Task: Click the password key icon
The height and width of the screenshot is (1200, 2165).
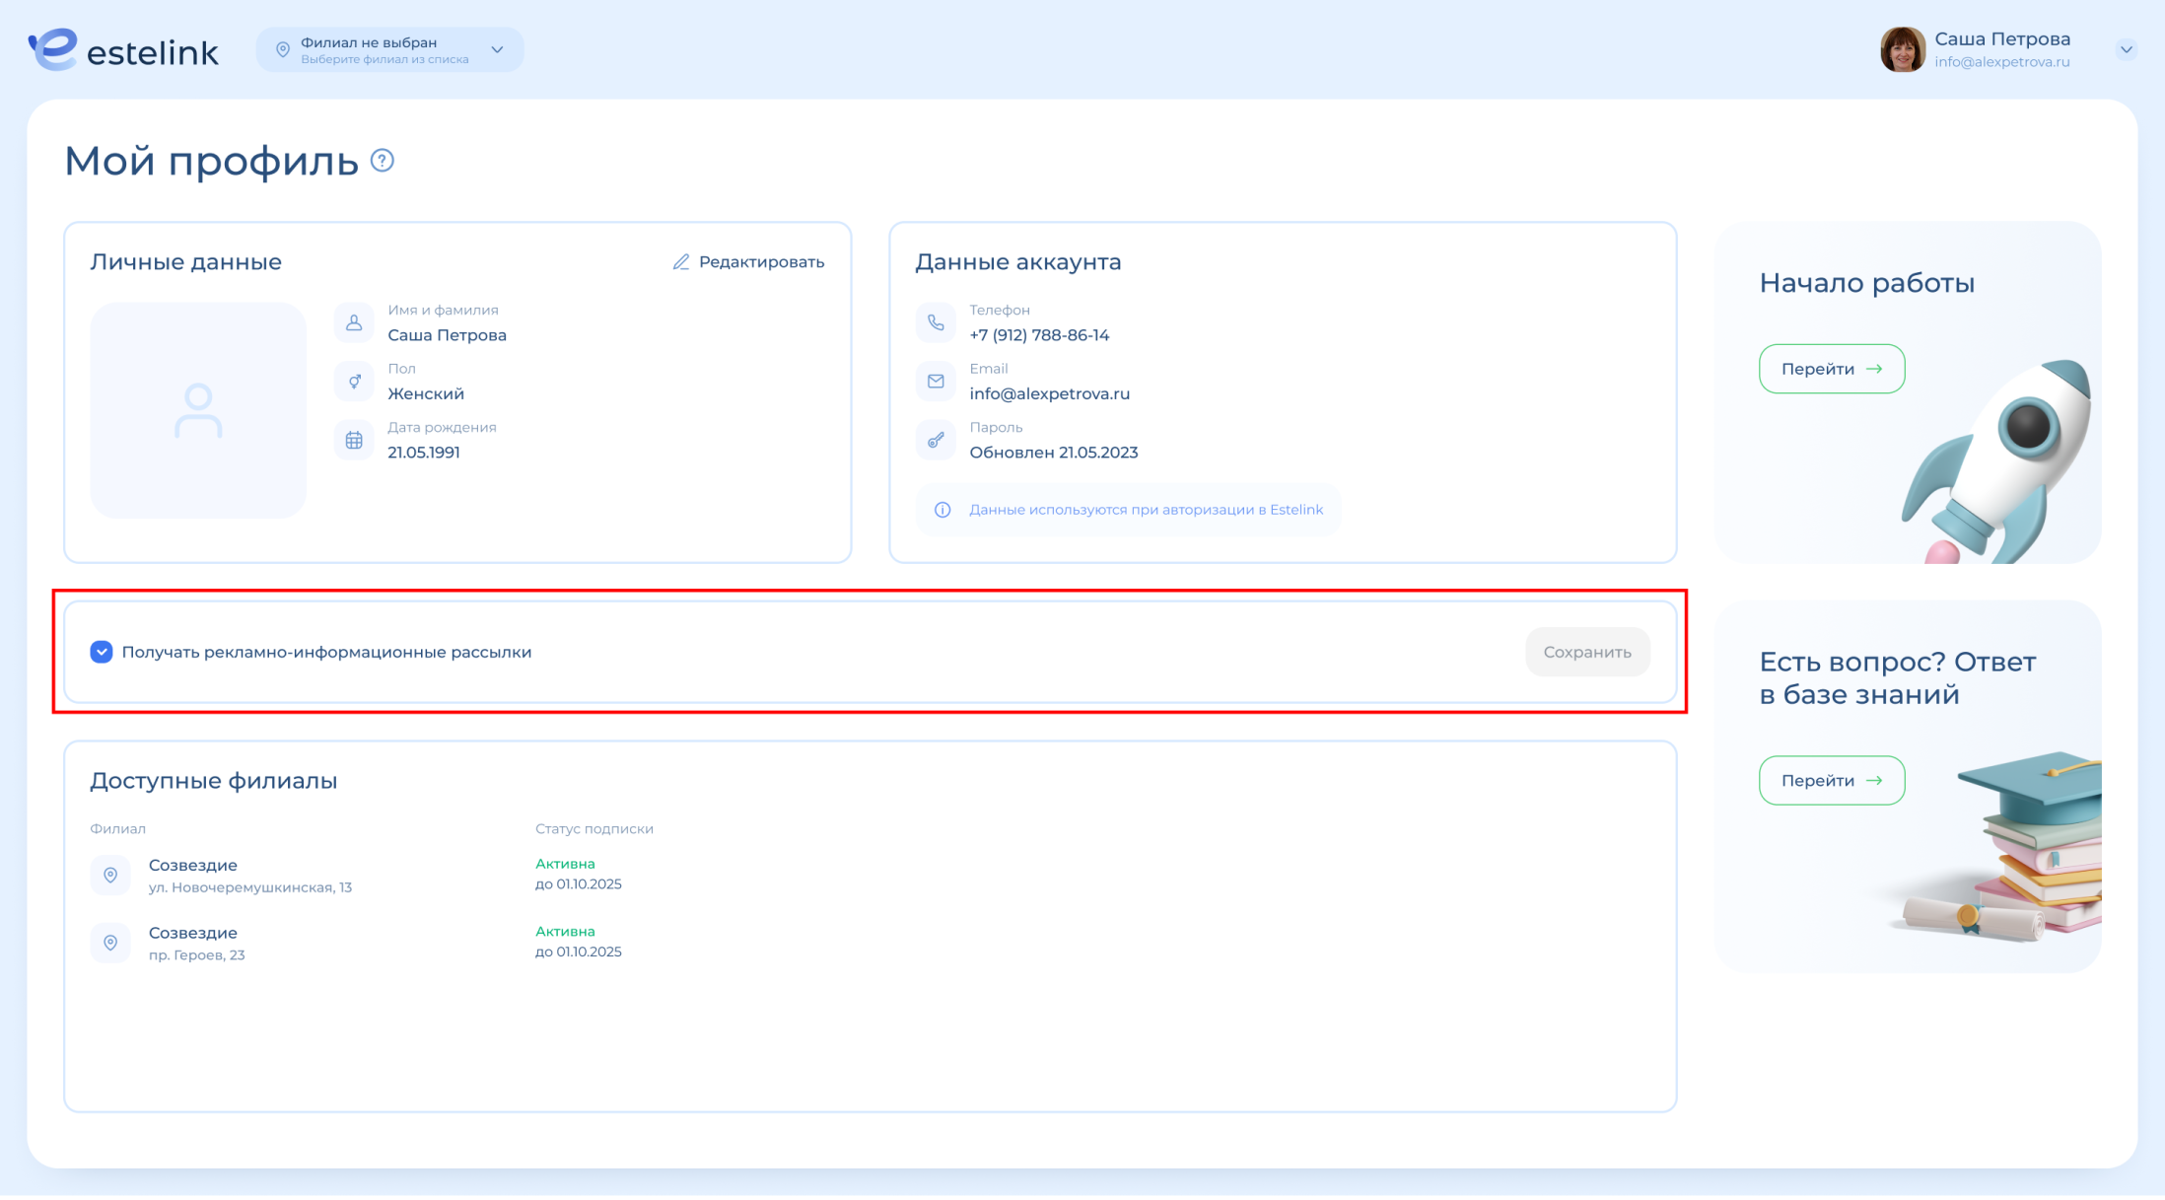Action: [x=936, y=440]
